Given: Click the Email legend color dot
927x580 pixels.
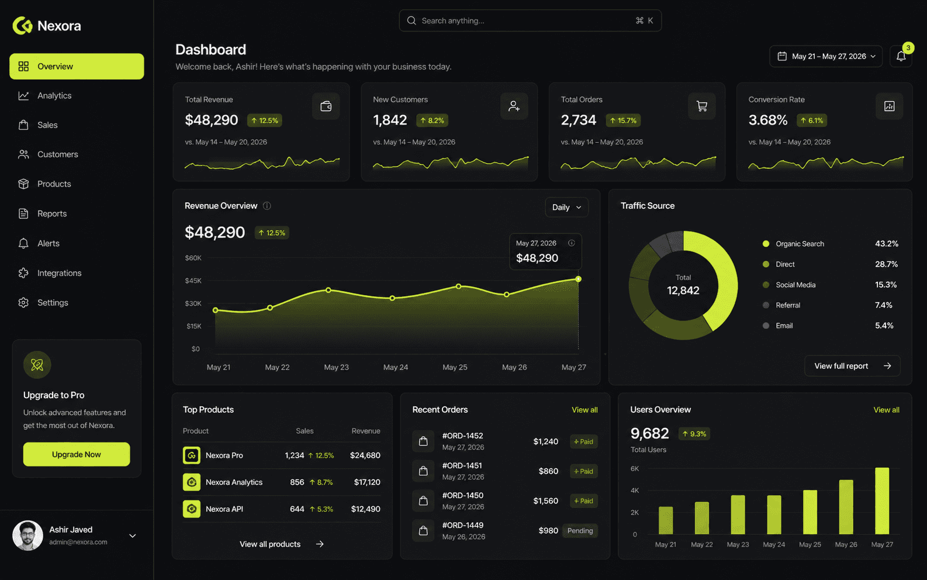Looking at the screenshot, I should [x=766, y=326].
